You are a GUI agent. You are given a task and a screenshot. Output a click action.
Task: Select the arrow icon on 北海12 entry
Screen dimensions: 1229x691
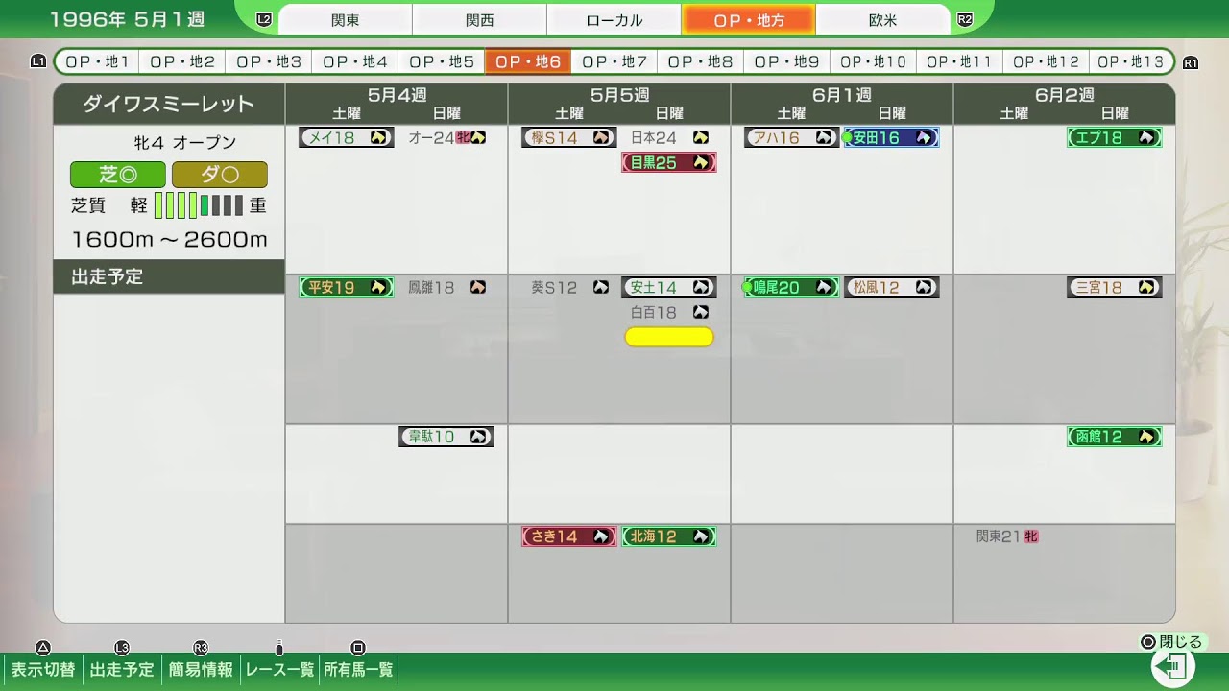[701, 536]
